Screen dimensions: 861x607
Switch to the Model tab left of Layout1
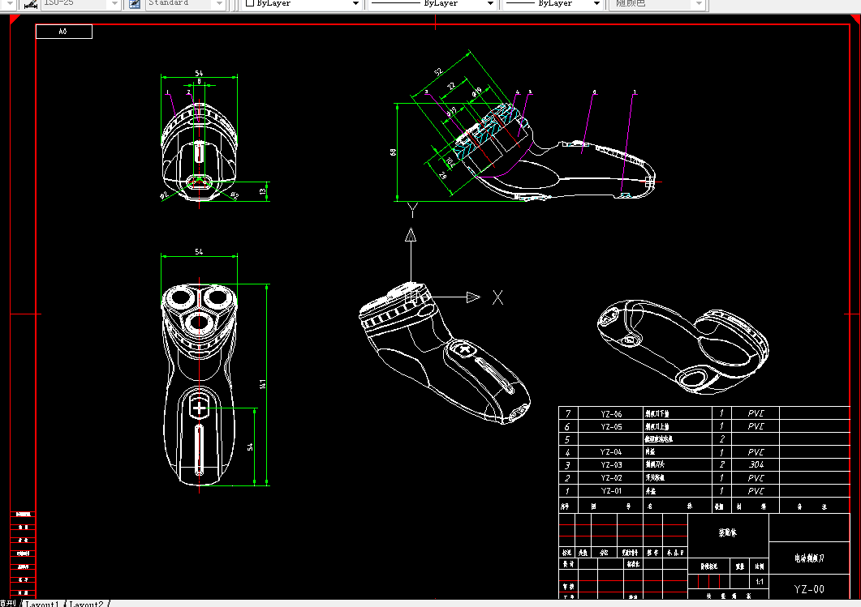(9, 604)
